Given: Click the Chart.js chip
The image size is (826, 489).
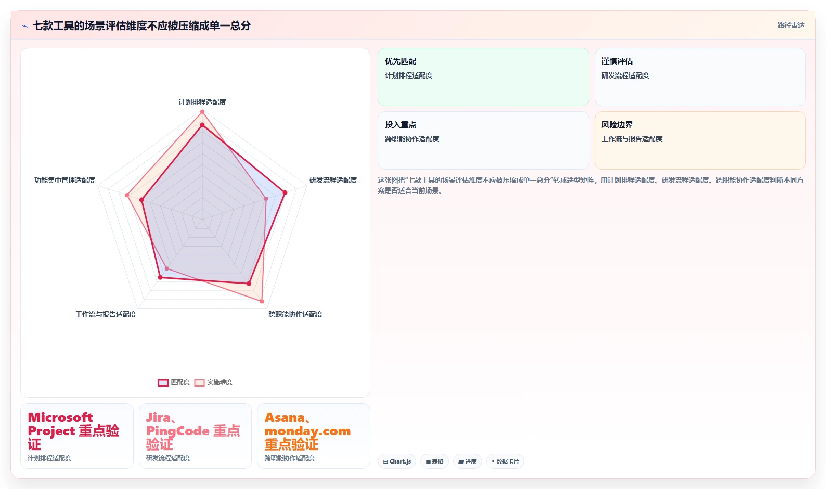Looking at the screenshot, I should click(397, 461).
